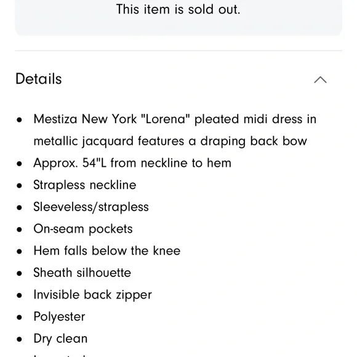This screenshot has width=357, height=357.
Task: Click the 'Hem falls below the knee' item
Action: pos(107,251)
